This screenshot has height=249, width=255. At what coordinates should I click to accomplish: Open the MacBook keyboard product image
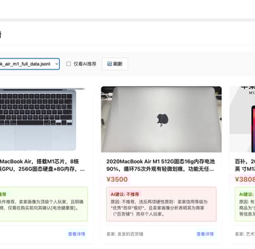pyautogui.click(x=42, y=119)
